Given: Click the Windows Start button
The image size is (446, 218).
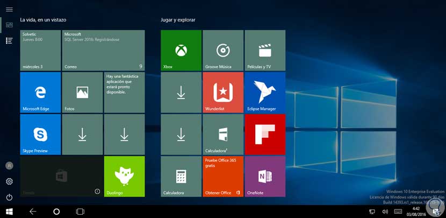Looking at the screenshot, I should tap(9, 212).
